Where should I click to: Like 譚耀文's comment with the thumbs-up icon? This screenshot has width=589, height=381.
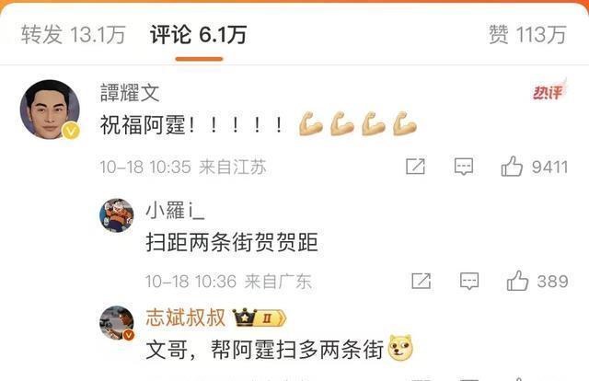512,167
